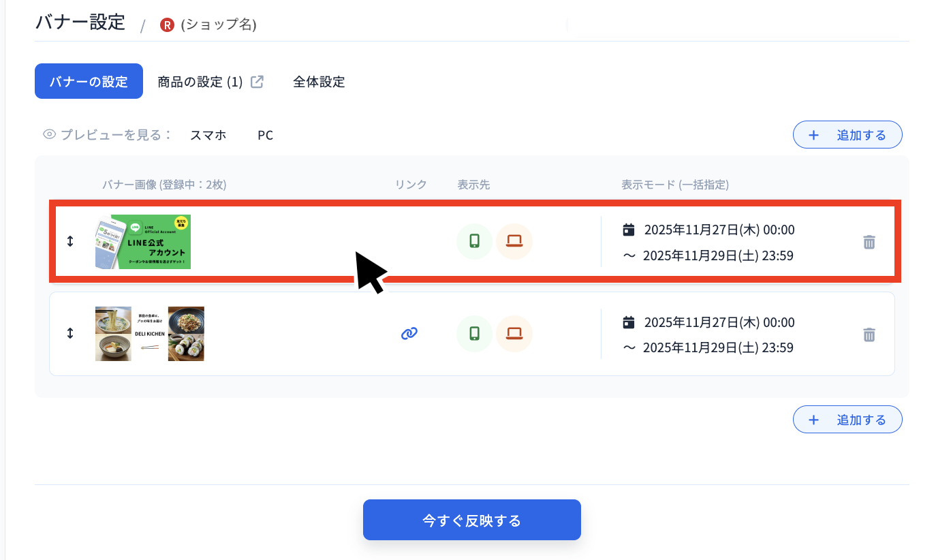Switch to the 全体設定 tab
The image size is (936, 560).
pyautogui.click(x=319, y=82)
